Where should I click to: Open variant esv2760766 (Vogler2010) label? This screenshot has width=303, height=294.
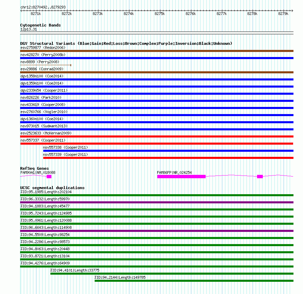pyautogui.click(x=44, y=112)
